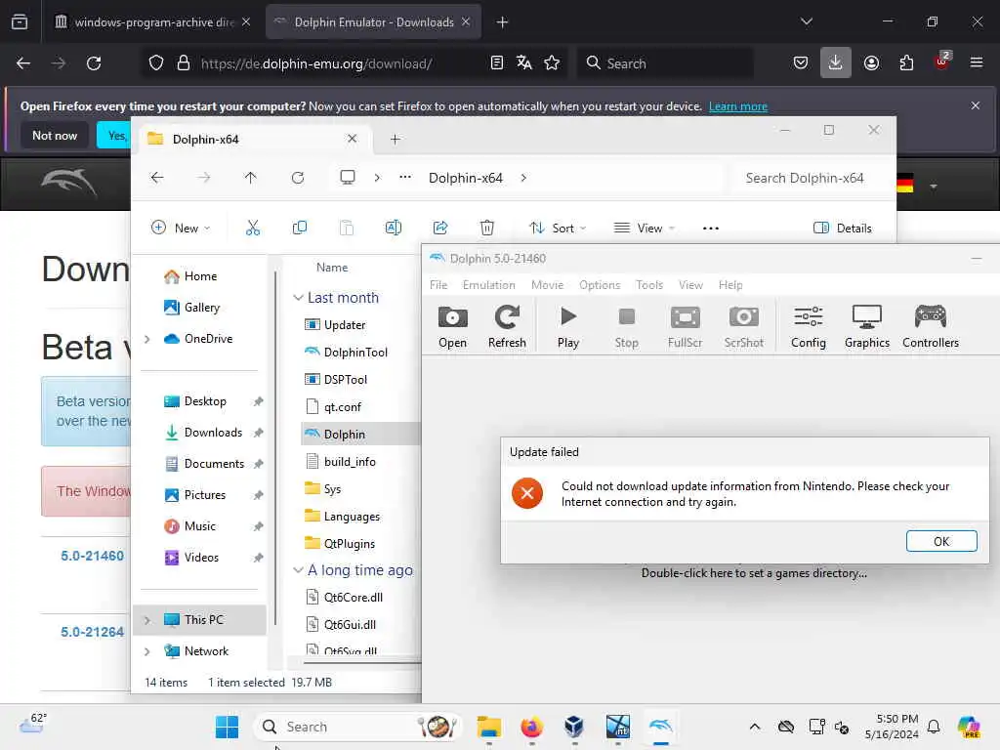The width and height of the screenshot is (1000, 750).
Task: Click Play in the Dolphin toolbar
Action: pos(567,326)
